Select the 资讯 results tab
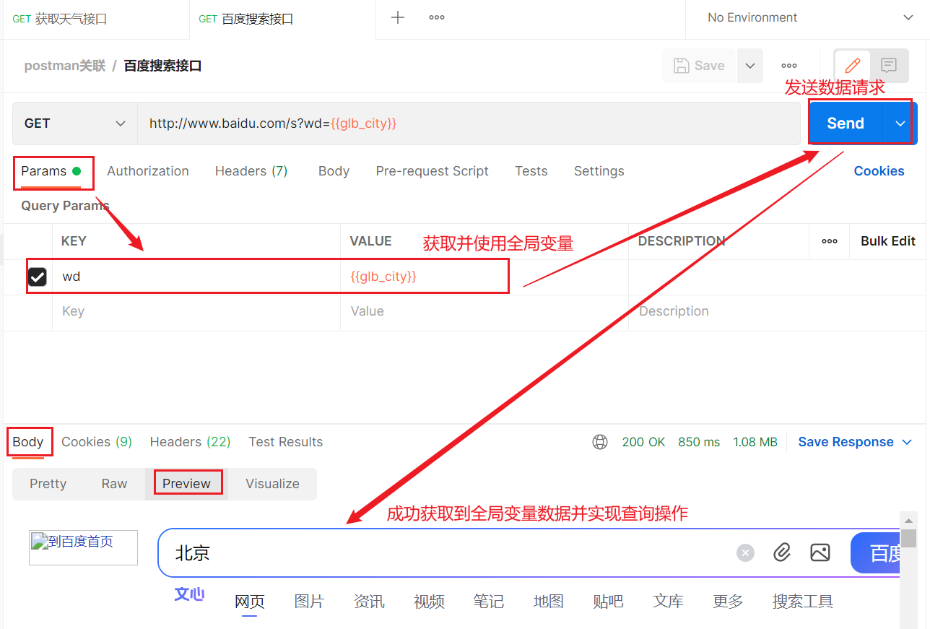Screen dimensions: 930x629 (369, 602)
